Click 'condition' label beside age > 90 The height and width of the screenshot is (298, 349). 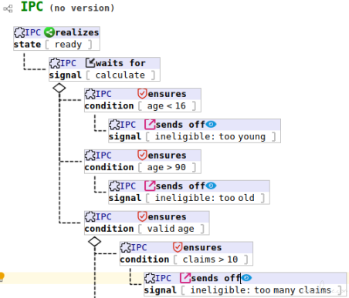[109, 167]
